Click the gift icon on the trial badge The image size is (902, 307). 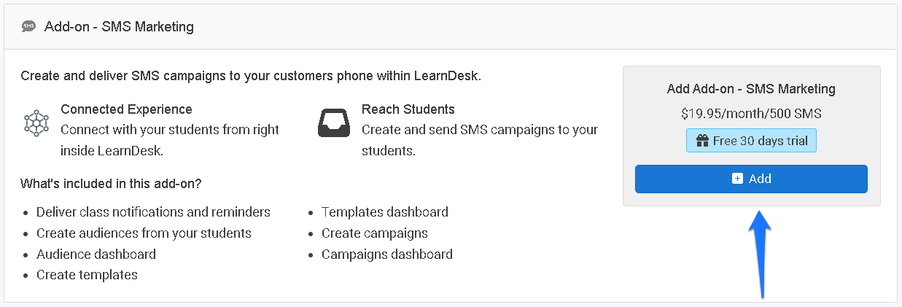703,141
